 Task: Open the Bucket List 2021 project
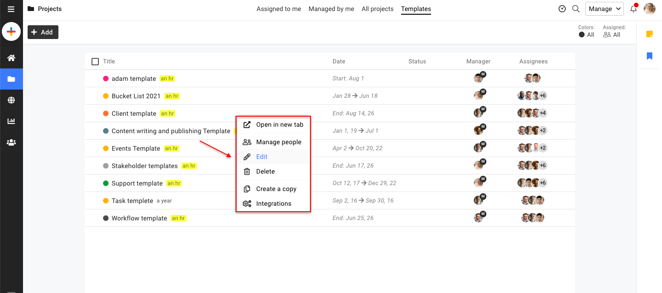(x=136, y=96)
